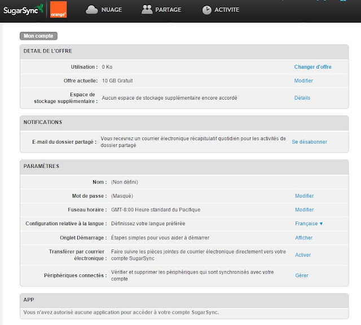The width and height of the screenshot is (361, 325).
Task: Click Se désabonner for shared folder emails
Action: (310, 142)
